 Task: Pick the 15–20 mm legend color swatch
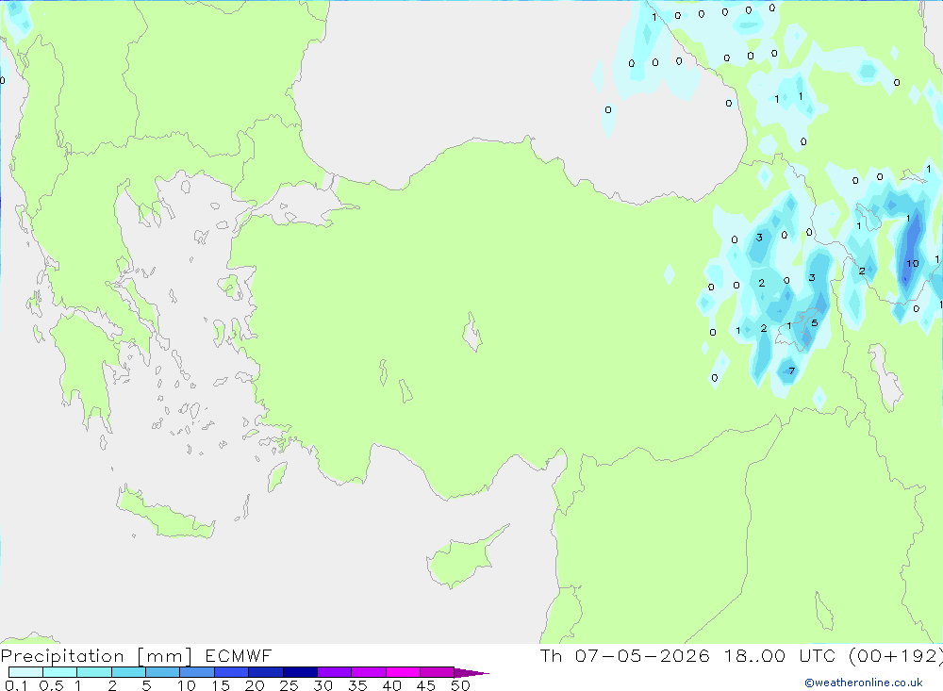coord(231,672)
